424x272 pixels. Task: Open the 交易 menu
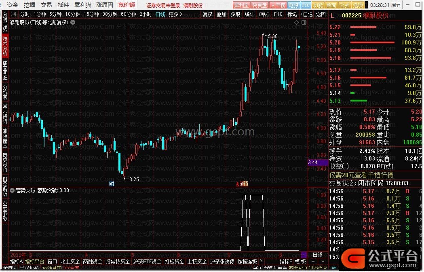point(46,5)
